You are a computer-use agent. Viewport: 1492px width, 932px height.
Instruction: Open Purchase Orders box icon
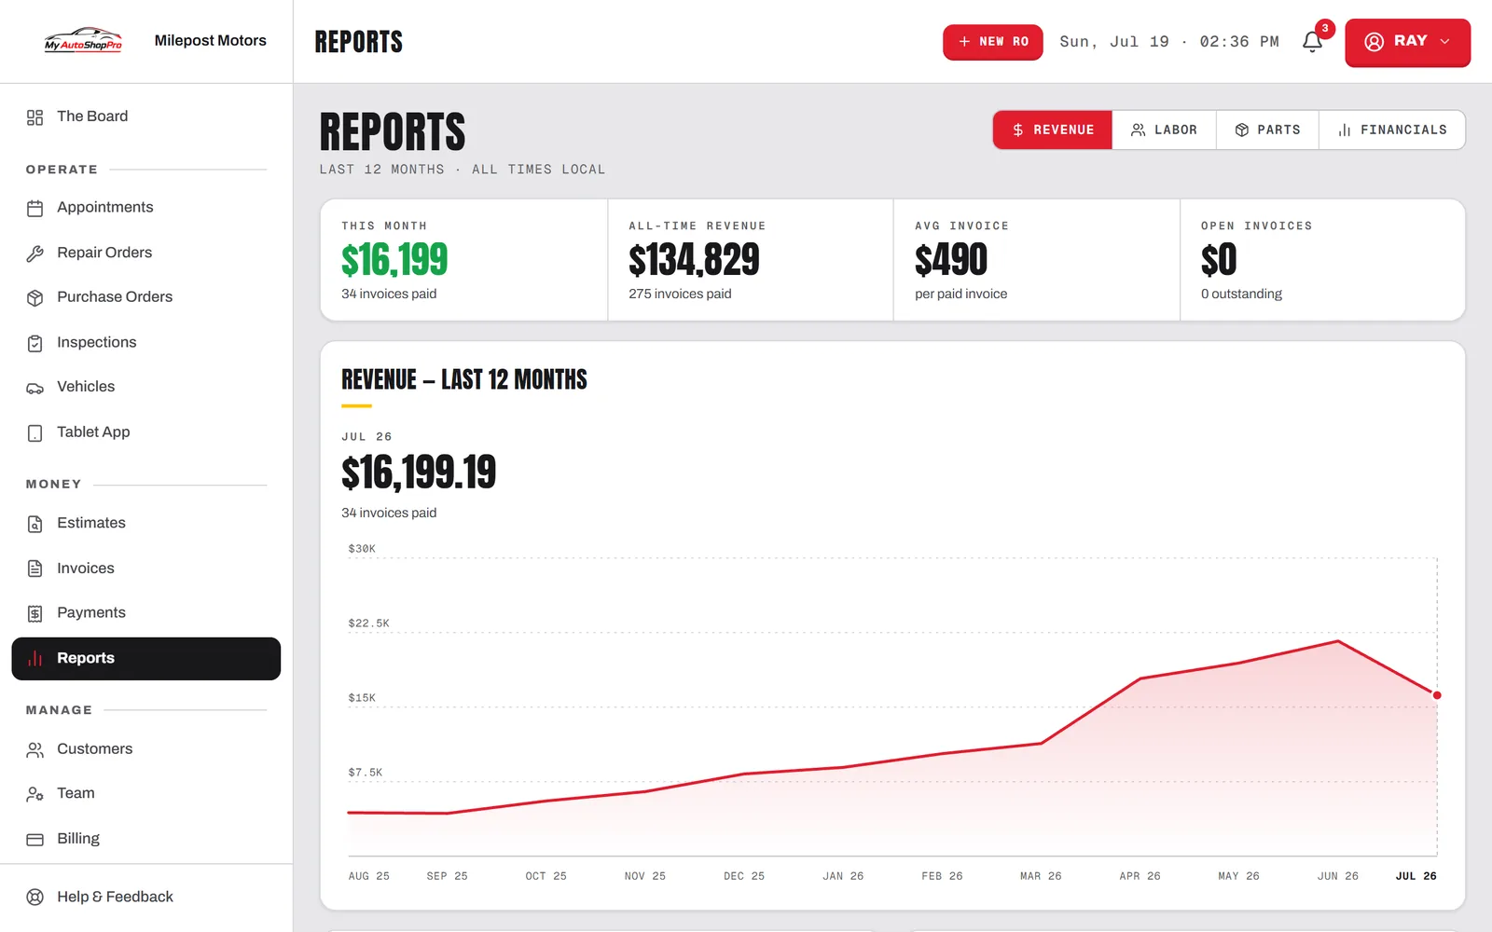[x=35, y=297]
